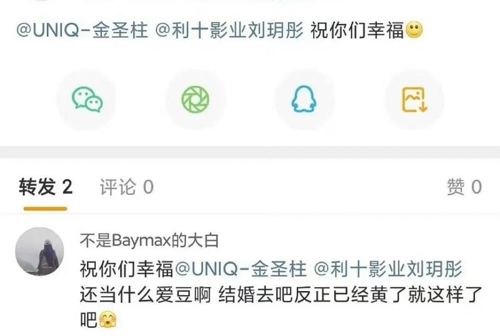Share via QQ penguin icon

click(304, 99)
